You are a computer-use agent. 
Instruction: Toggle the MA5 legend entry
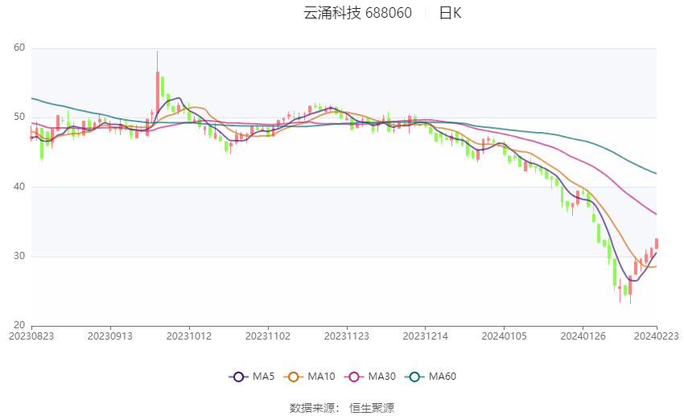252,377
